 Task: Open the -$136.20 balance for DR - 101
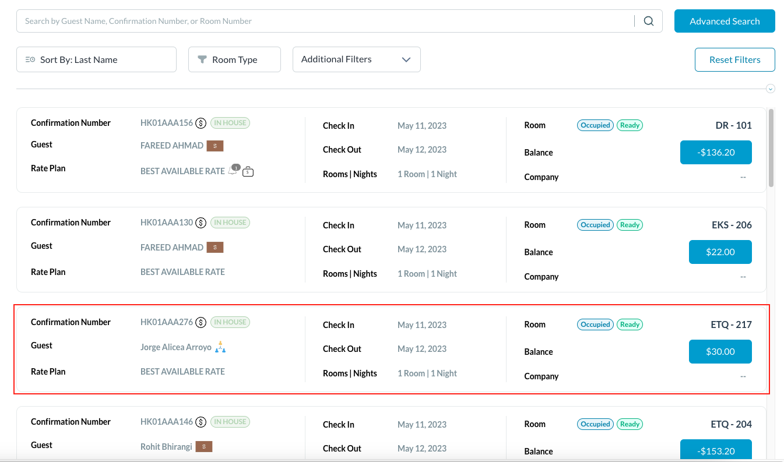tap(716, 153)
